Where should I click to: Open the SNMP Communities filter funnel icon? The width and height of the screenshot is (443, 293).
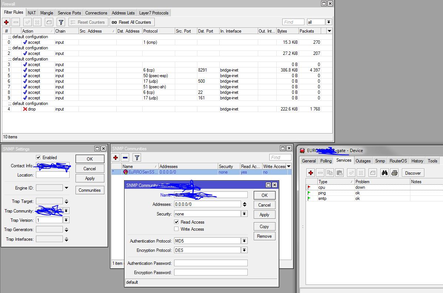click(x=137, y=158)
